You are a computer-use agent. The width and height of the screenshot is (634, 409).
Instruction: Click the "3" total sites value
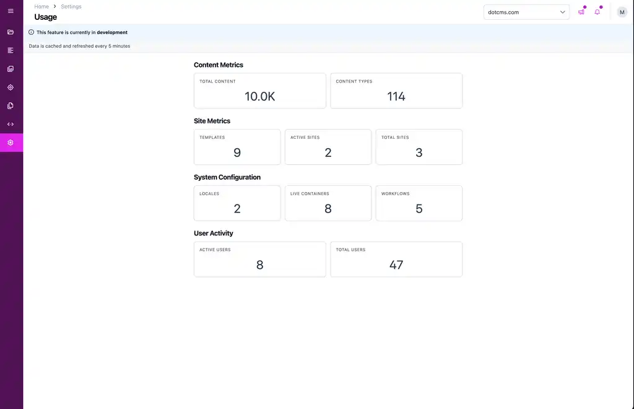pos(419,152)
